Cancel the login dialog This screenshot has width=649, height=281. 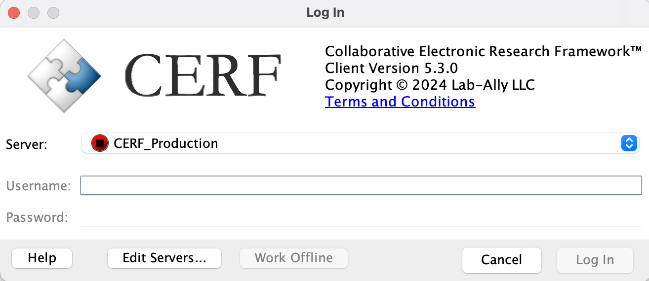pos(501,260)
